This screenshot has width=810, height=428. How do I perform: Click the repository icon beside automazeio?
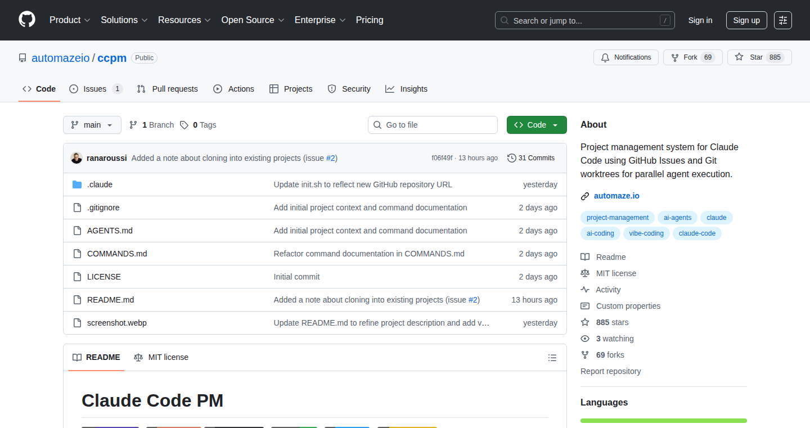coord(22,58)
